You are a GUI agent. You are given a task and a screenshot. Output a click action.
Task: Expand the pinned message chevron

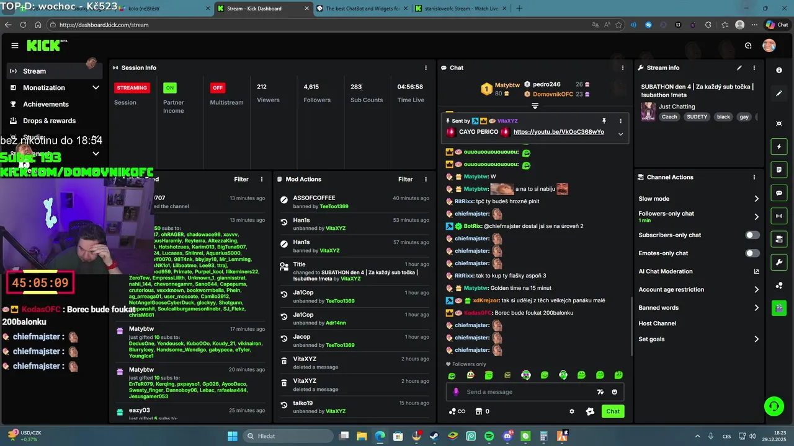coord(620,134)
